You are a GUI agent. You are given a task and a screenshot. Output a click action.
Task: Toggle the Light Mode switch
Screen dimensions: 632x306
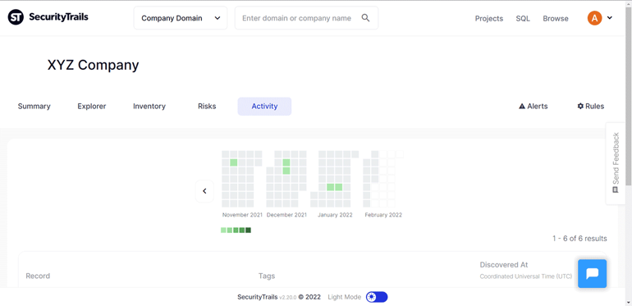[x=377, y=297]
